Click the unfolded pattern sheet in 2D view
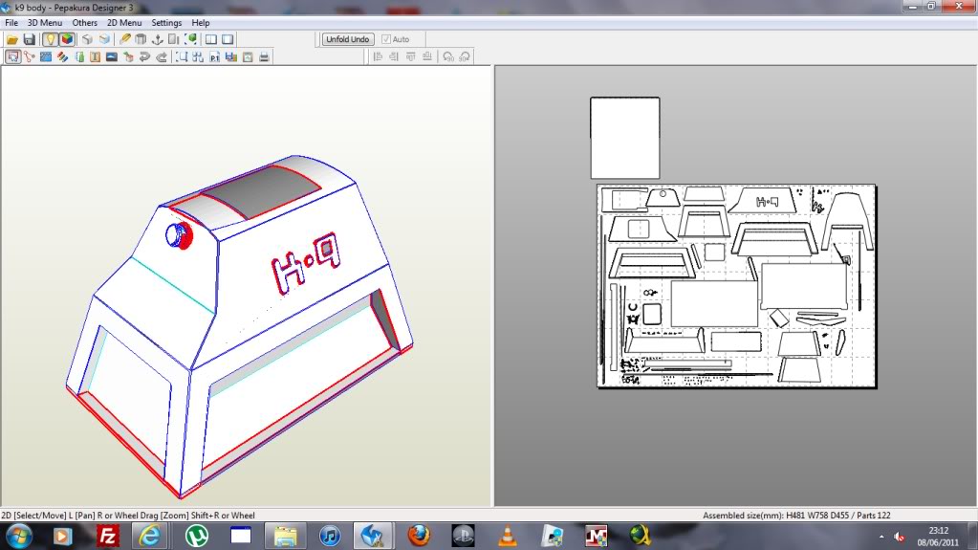The width and height of the screenshot is (978, 550). [x=737, y=286]
